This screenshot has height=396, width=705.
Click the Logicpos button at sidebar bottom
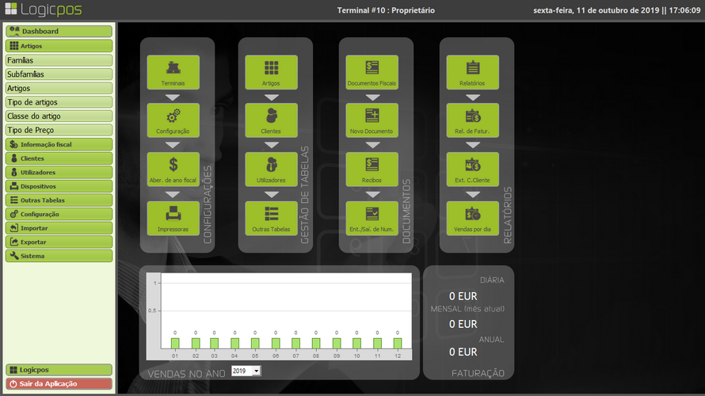pos(59,370)
